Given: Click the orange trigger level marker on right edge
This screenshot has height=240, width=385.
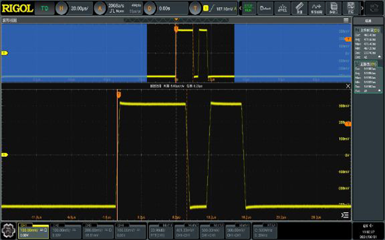Looking at the screenshot, I should point(348,124).
